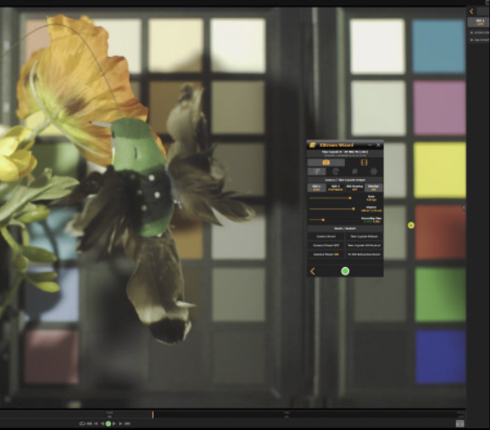Click the Camera Reset button
Screen dimensions: 490x430
point(326,237)
